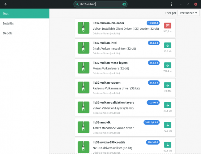The width and height of the screenshot is (201, 154).
Task: Open lib32-amdvlk package title
Action: [x=101, y=122]
